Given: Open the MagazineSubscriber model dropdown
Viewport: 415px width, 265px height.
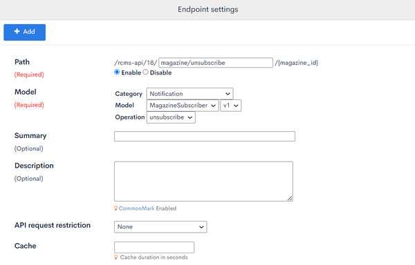Looking at the screenshot, I should point(183,106).
